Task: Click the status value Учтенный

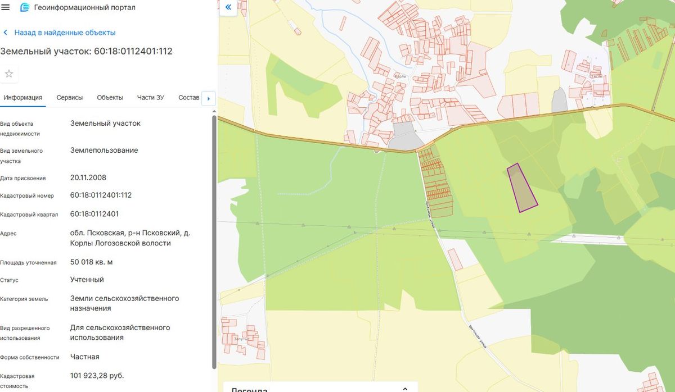Action: 87,280
